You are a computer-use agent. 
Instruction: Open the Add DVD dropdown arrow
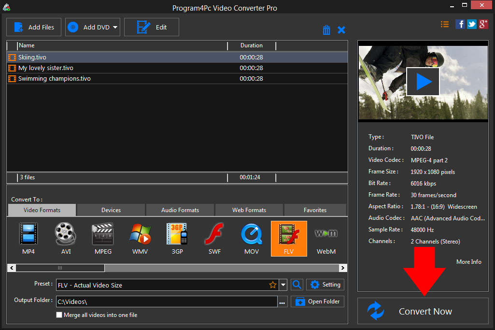pyautogui.click(x=115, y=28)
